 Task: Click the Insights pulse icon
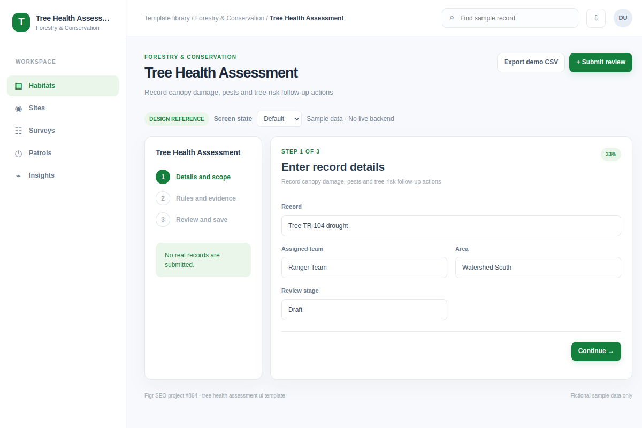[x=19, y=175]
